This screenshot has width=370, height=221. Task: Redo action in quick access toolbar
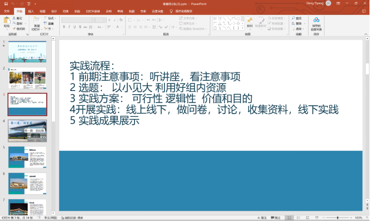22,4
